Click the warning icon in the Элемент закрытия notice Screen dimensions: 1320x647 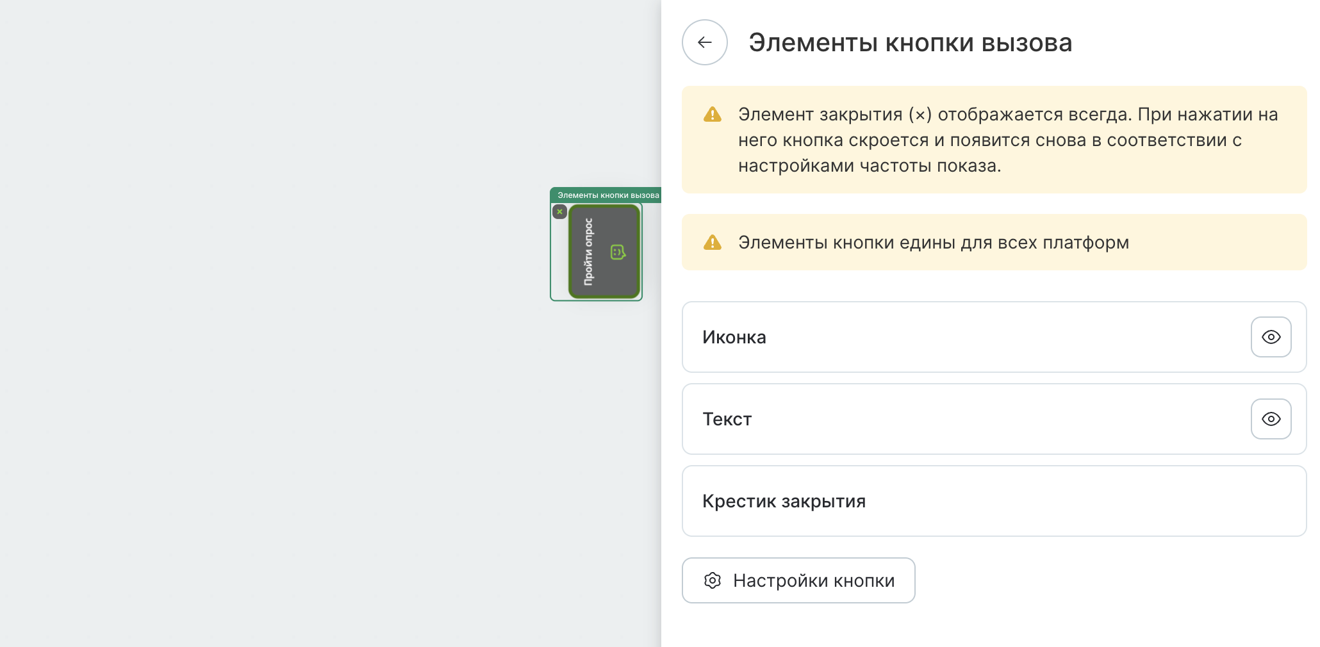713,115
